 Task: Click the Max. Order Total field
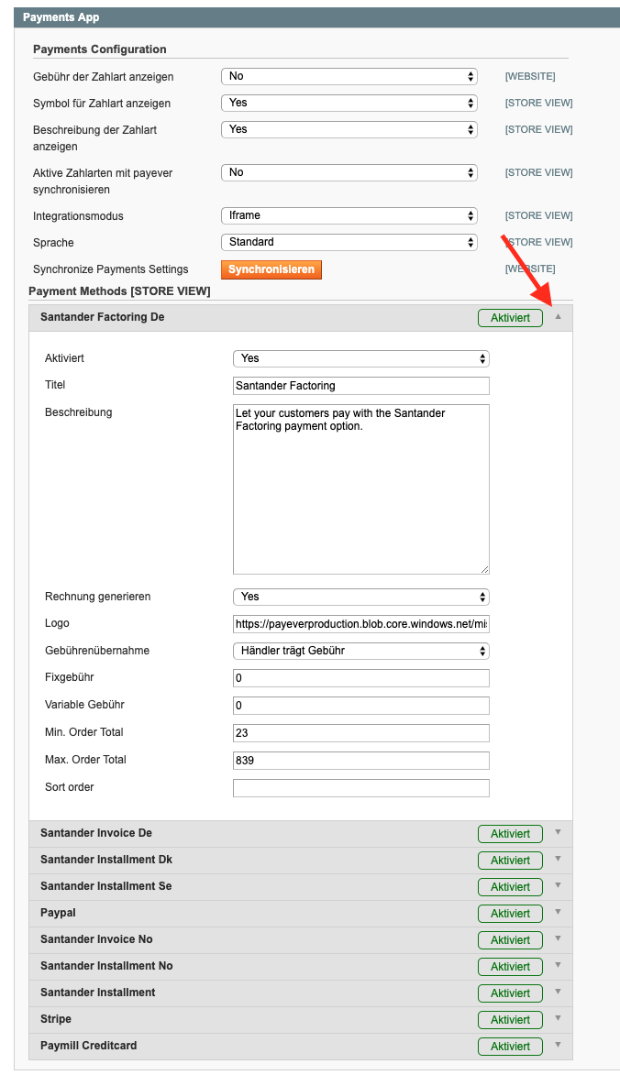pos(361,761)
